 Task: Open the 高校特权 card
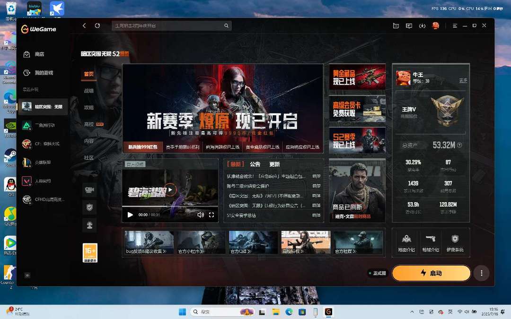(306, 242)
